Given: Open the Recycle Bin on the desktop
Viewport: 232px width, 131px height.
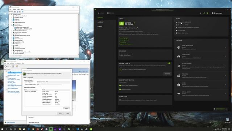Looking at the screenshot, I should coord(228,120).
